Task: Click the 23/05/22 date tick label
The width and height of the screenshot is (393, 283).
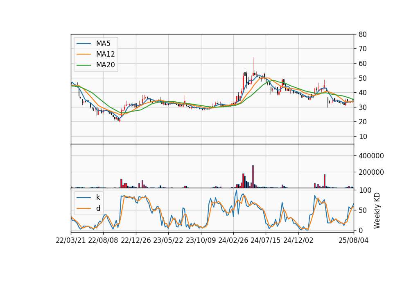Action: tap(168, 240)
